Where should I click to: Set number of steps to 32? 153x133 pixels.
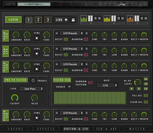click(146, 84)
